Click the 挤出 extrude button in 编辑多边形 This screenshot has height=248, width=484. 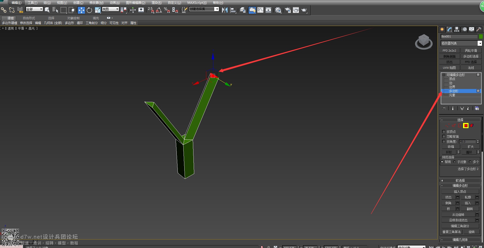(x=448, y=197)
